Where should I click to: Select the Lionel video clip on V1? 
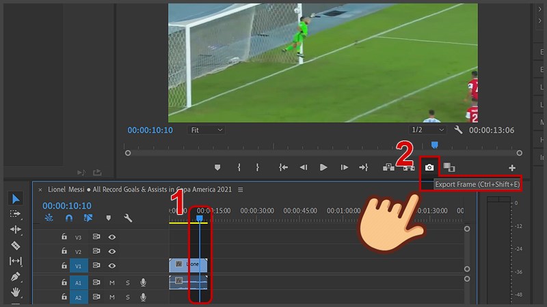189,265
